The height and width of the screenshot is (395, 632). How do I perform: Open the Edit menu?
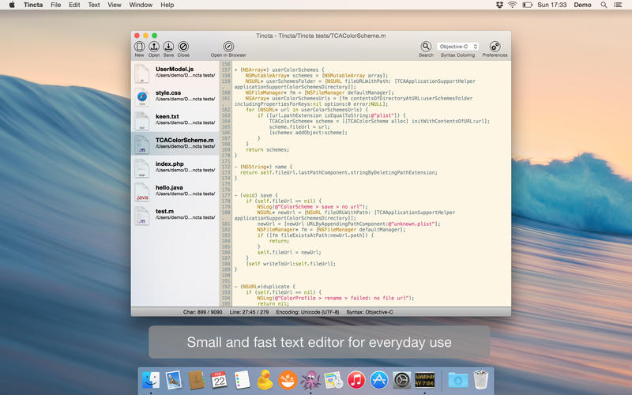(74, 5)
